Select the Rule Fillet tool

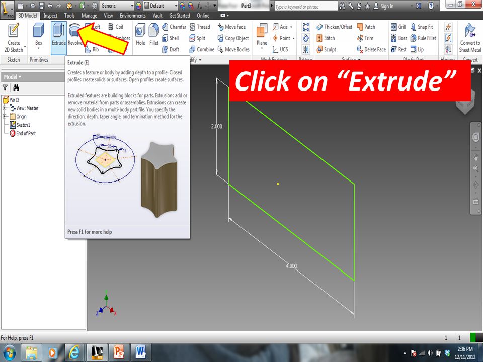[x=423, y=38]
